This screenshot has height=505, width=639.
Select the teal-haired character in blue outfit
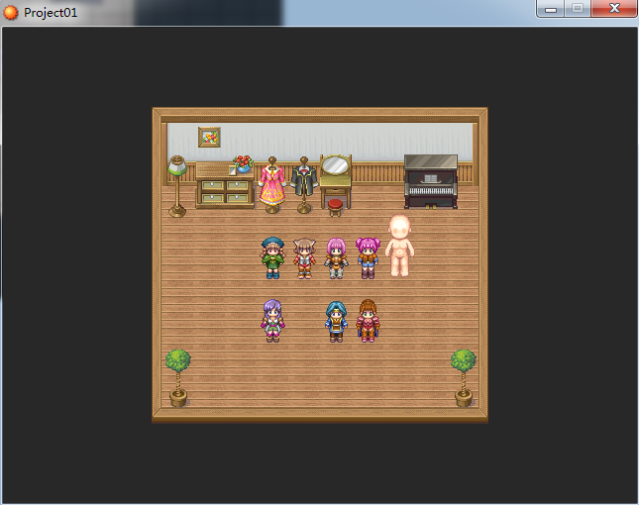pos(336,322)
